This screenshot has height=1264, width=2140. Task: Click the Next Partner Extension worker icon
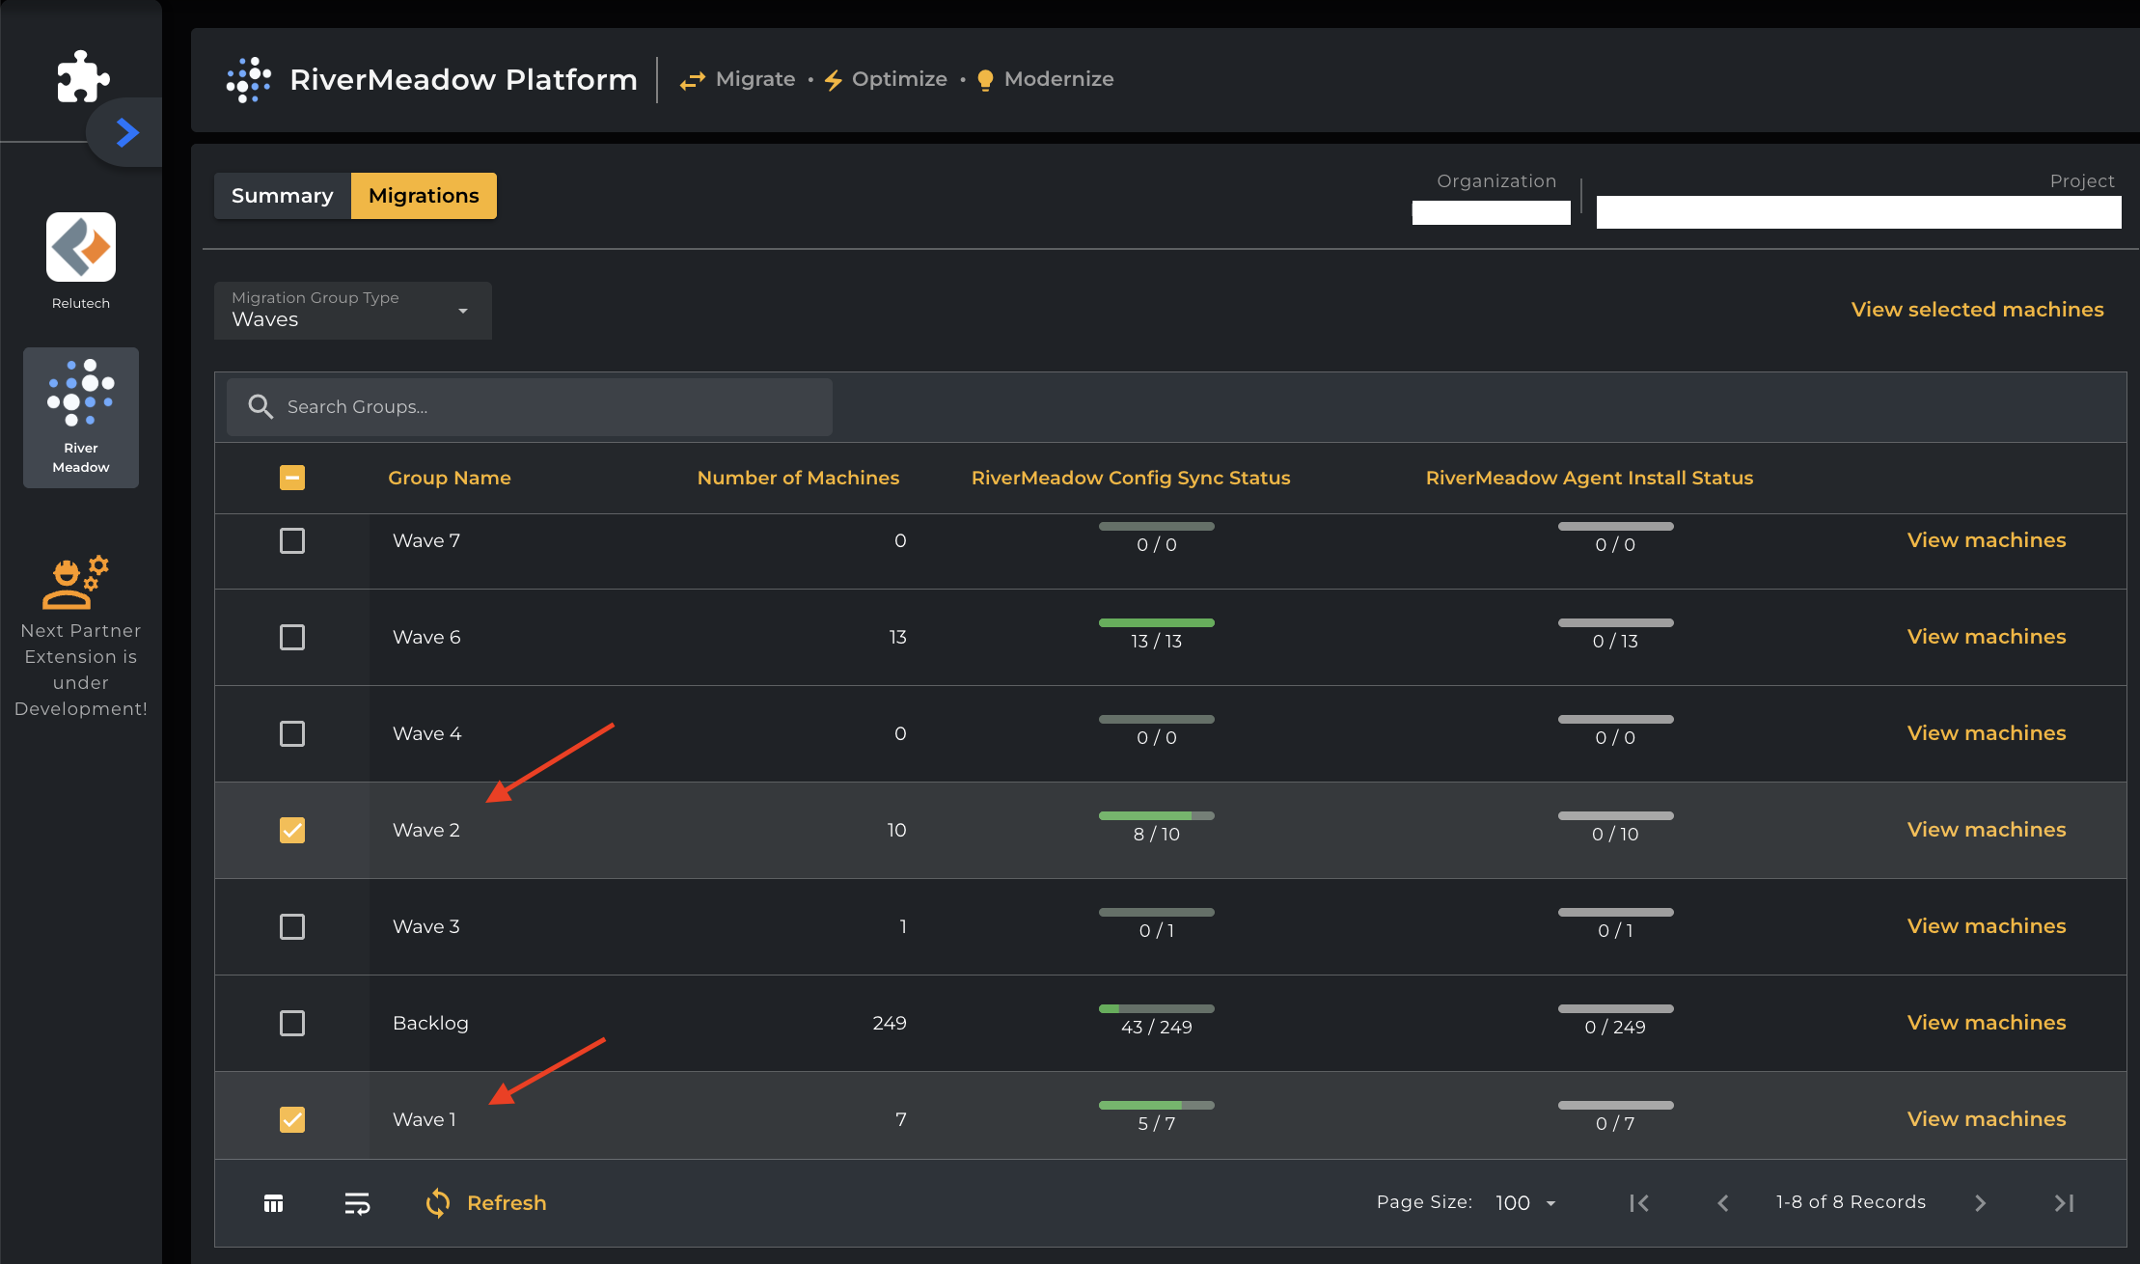coord(75,583)
